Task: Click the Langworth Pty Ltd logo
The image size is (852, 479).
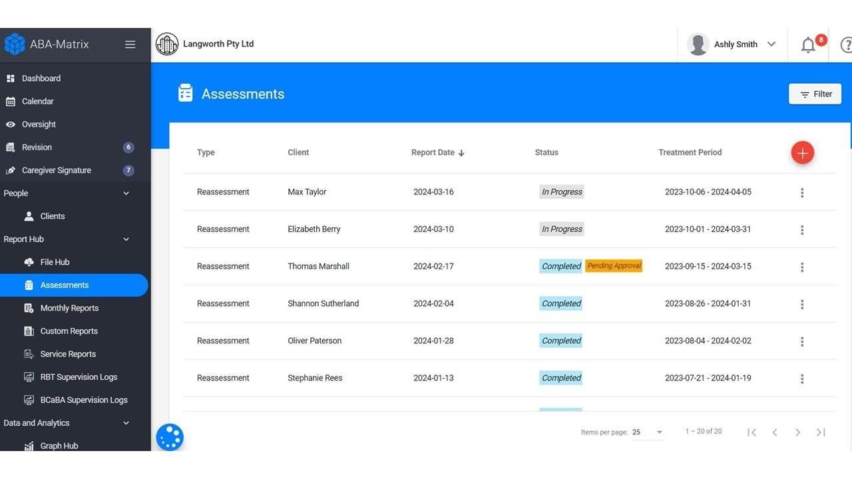Action: [167, 43]
